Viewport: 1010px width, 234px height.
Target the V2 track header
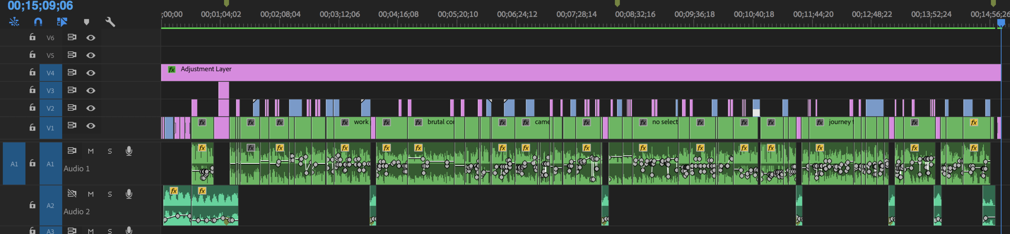[50, 108]
